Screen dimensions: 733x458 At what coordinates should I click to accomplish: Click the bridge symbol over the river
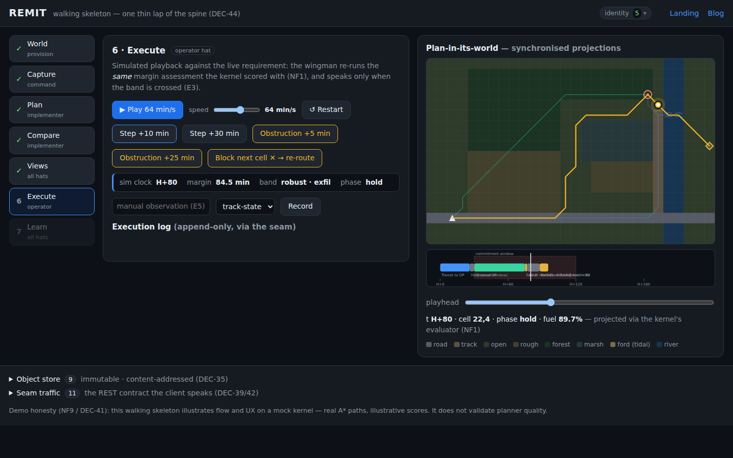672,114
